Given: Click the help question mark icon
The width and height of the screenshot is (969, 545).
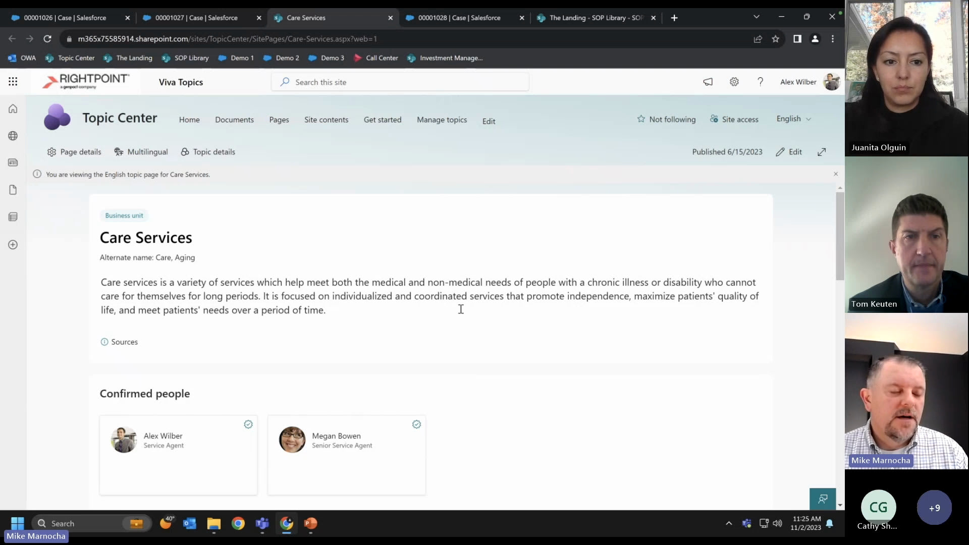Looking at the screenshot, I should tap(760, 82).
